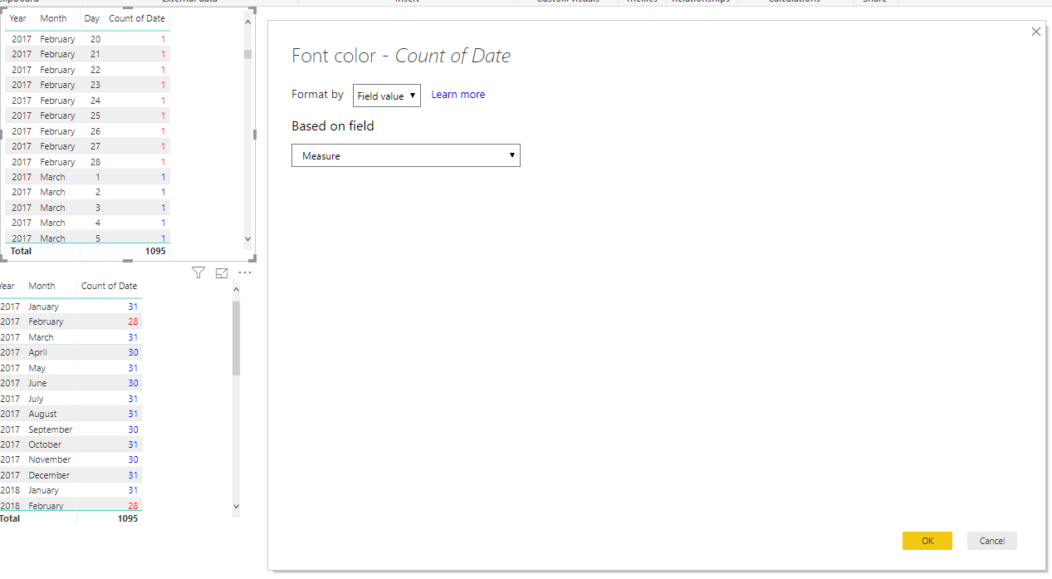Click the 1095 total in upper table
1052x579 pixels.
(155, 251)
